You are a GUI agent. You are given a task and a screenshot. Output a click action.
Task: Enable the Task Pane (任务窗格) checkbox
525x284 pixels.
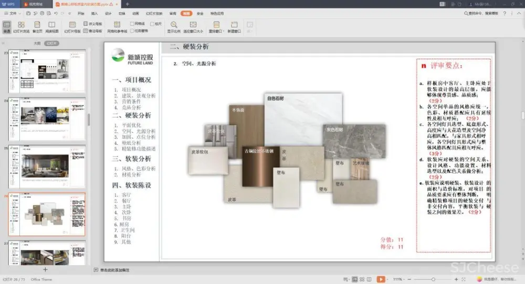coord(132,30)
